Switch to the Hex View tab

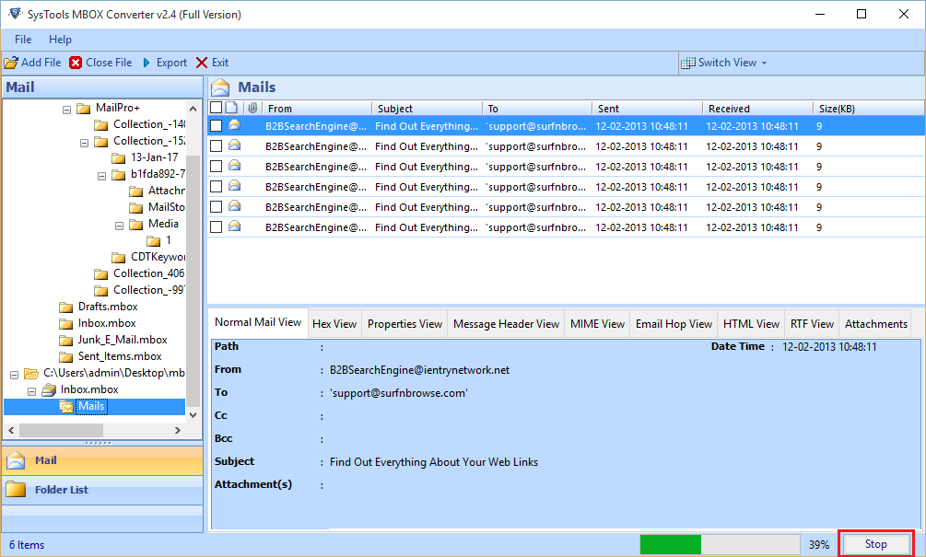click(x=334, y=324)
